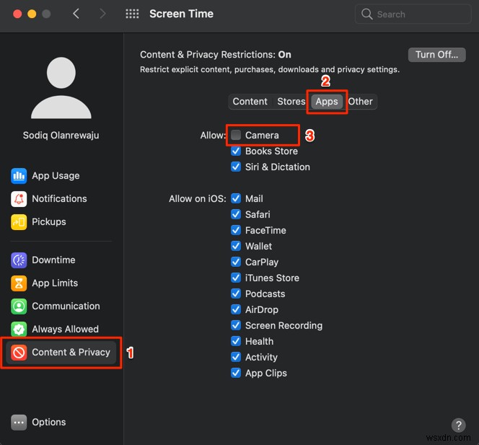Click the Downtime purple clock icon
This screenshot has height=445, width=479.
click(19, 260)
